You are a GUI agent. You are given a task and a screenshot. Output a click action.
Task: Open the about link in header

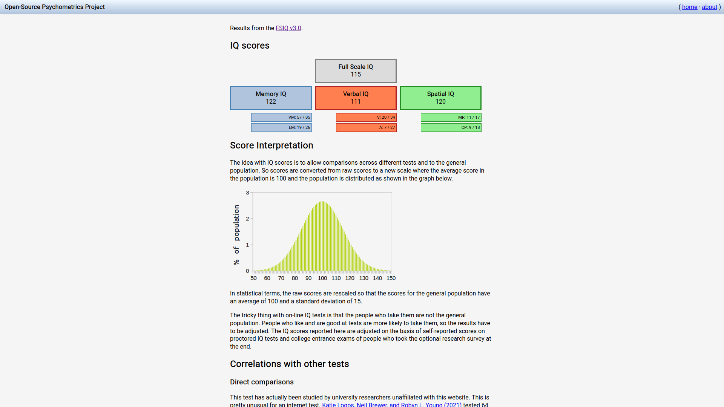[x=709, y=7]
